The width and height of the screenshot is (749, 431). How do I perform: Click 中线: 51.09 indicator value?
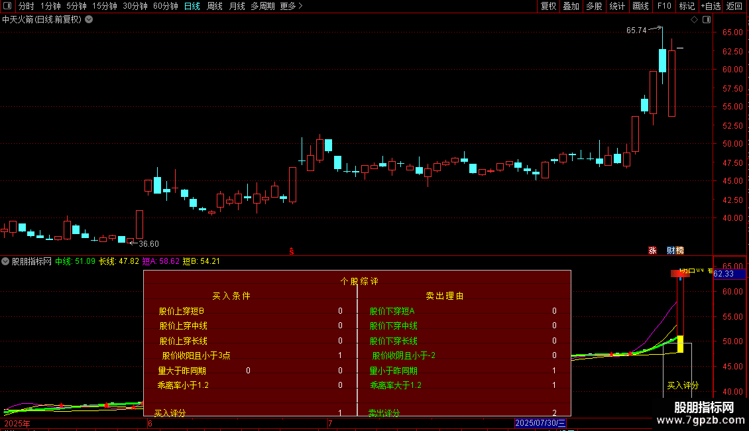75,261
